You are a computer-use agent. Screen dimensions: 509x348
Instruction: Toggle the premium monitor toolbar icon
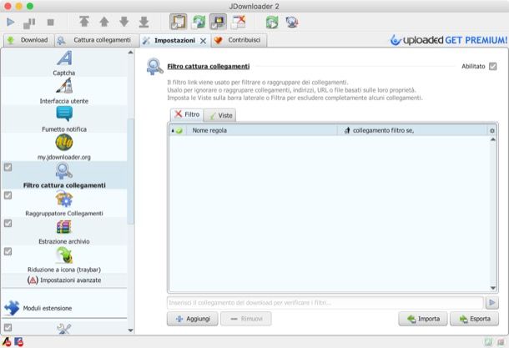[218, 22]
